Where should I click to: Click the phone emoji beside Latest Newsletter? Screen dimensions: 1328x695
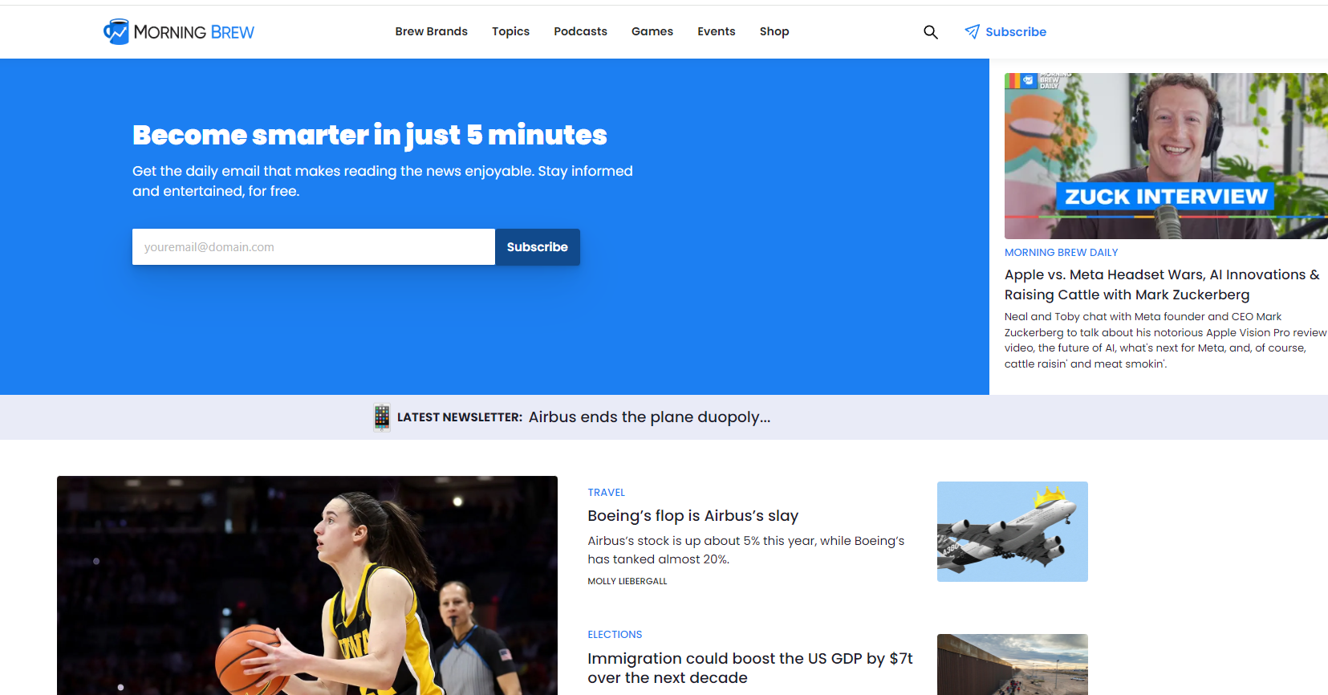click(382, 417)
